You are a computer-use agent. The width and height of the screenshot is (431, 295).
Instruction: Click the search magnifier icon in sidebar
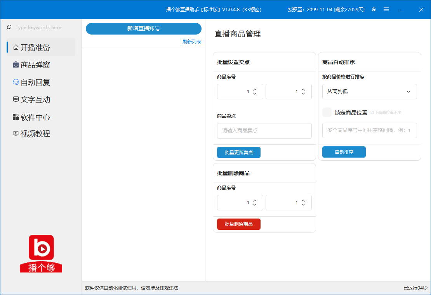9,28
